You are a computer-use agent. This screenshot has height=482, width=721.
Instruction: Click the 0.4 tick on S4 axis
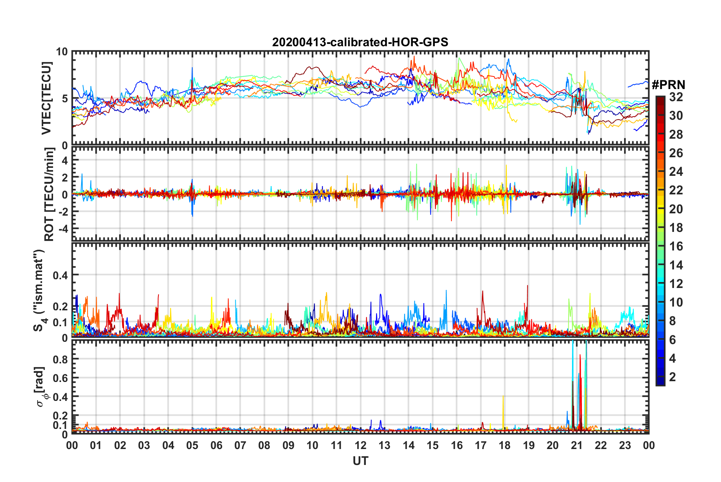[x=60, y=275]
